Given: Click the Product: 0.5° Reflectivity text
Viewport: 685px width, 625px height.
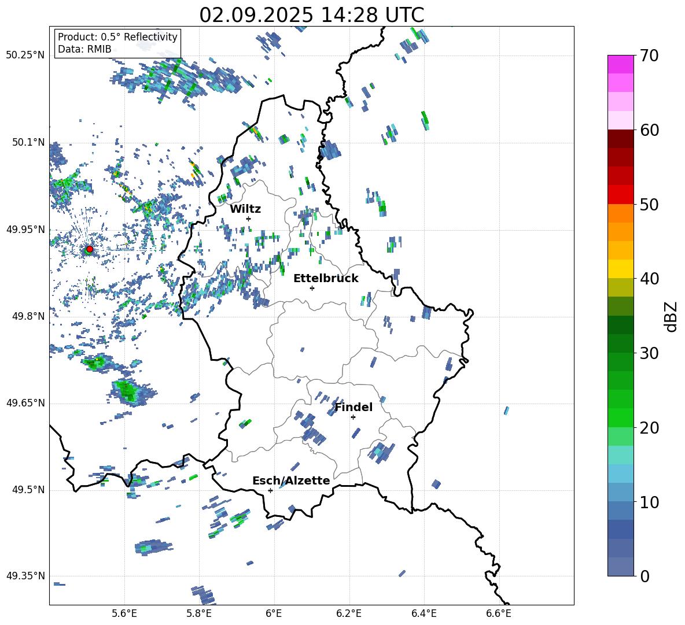Looking at the screenshot, I should (117, 37).
